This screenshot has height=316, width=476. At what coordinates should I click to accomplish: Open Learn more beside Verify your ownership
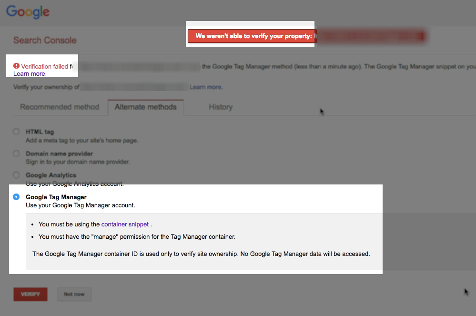point(206,87)
